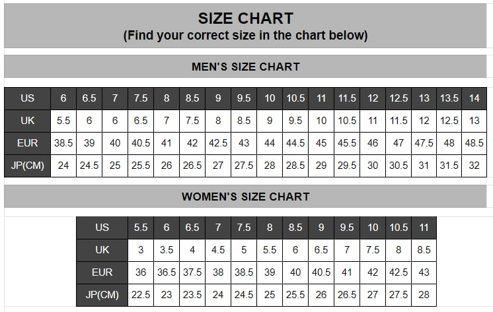Viewport: 493px width, 312px height.
Task: Click women's EUR 40.5 cell
Action: click(321, 272)
